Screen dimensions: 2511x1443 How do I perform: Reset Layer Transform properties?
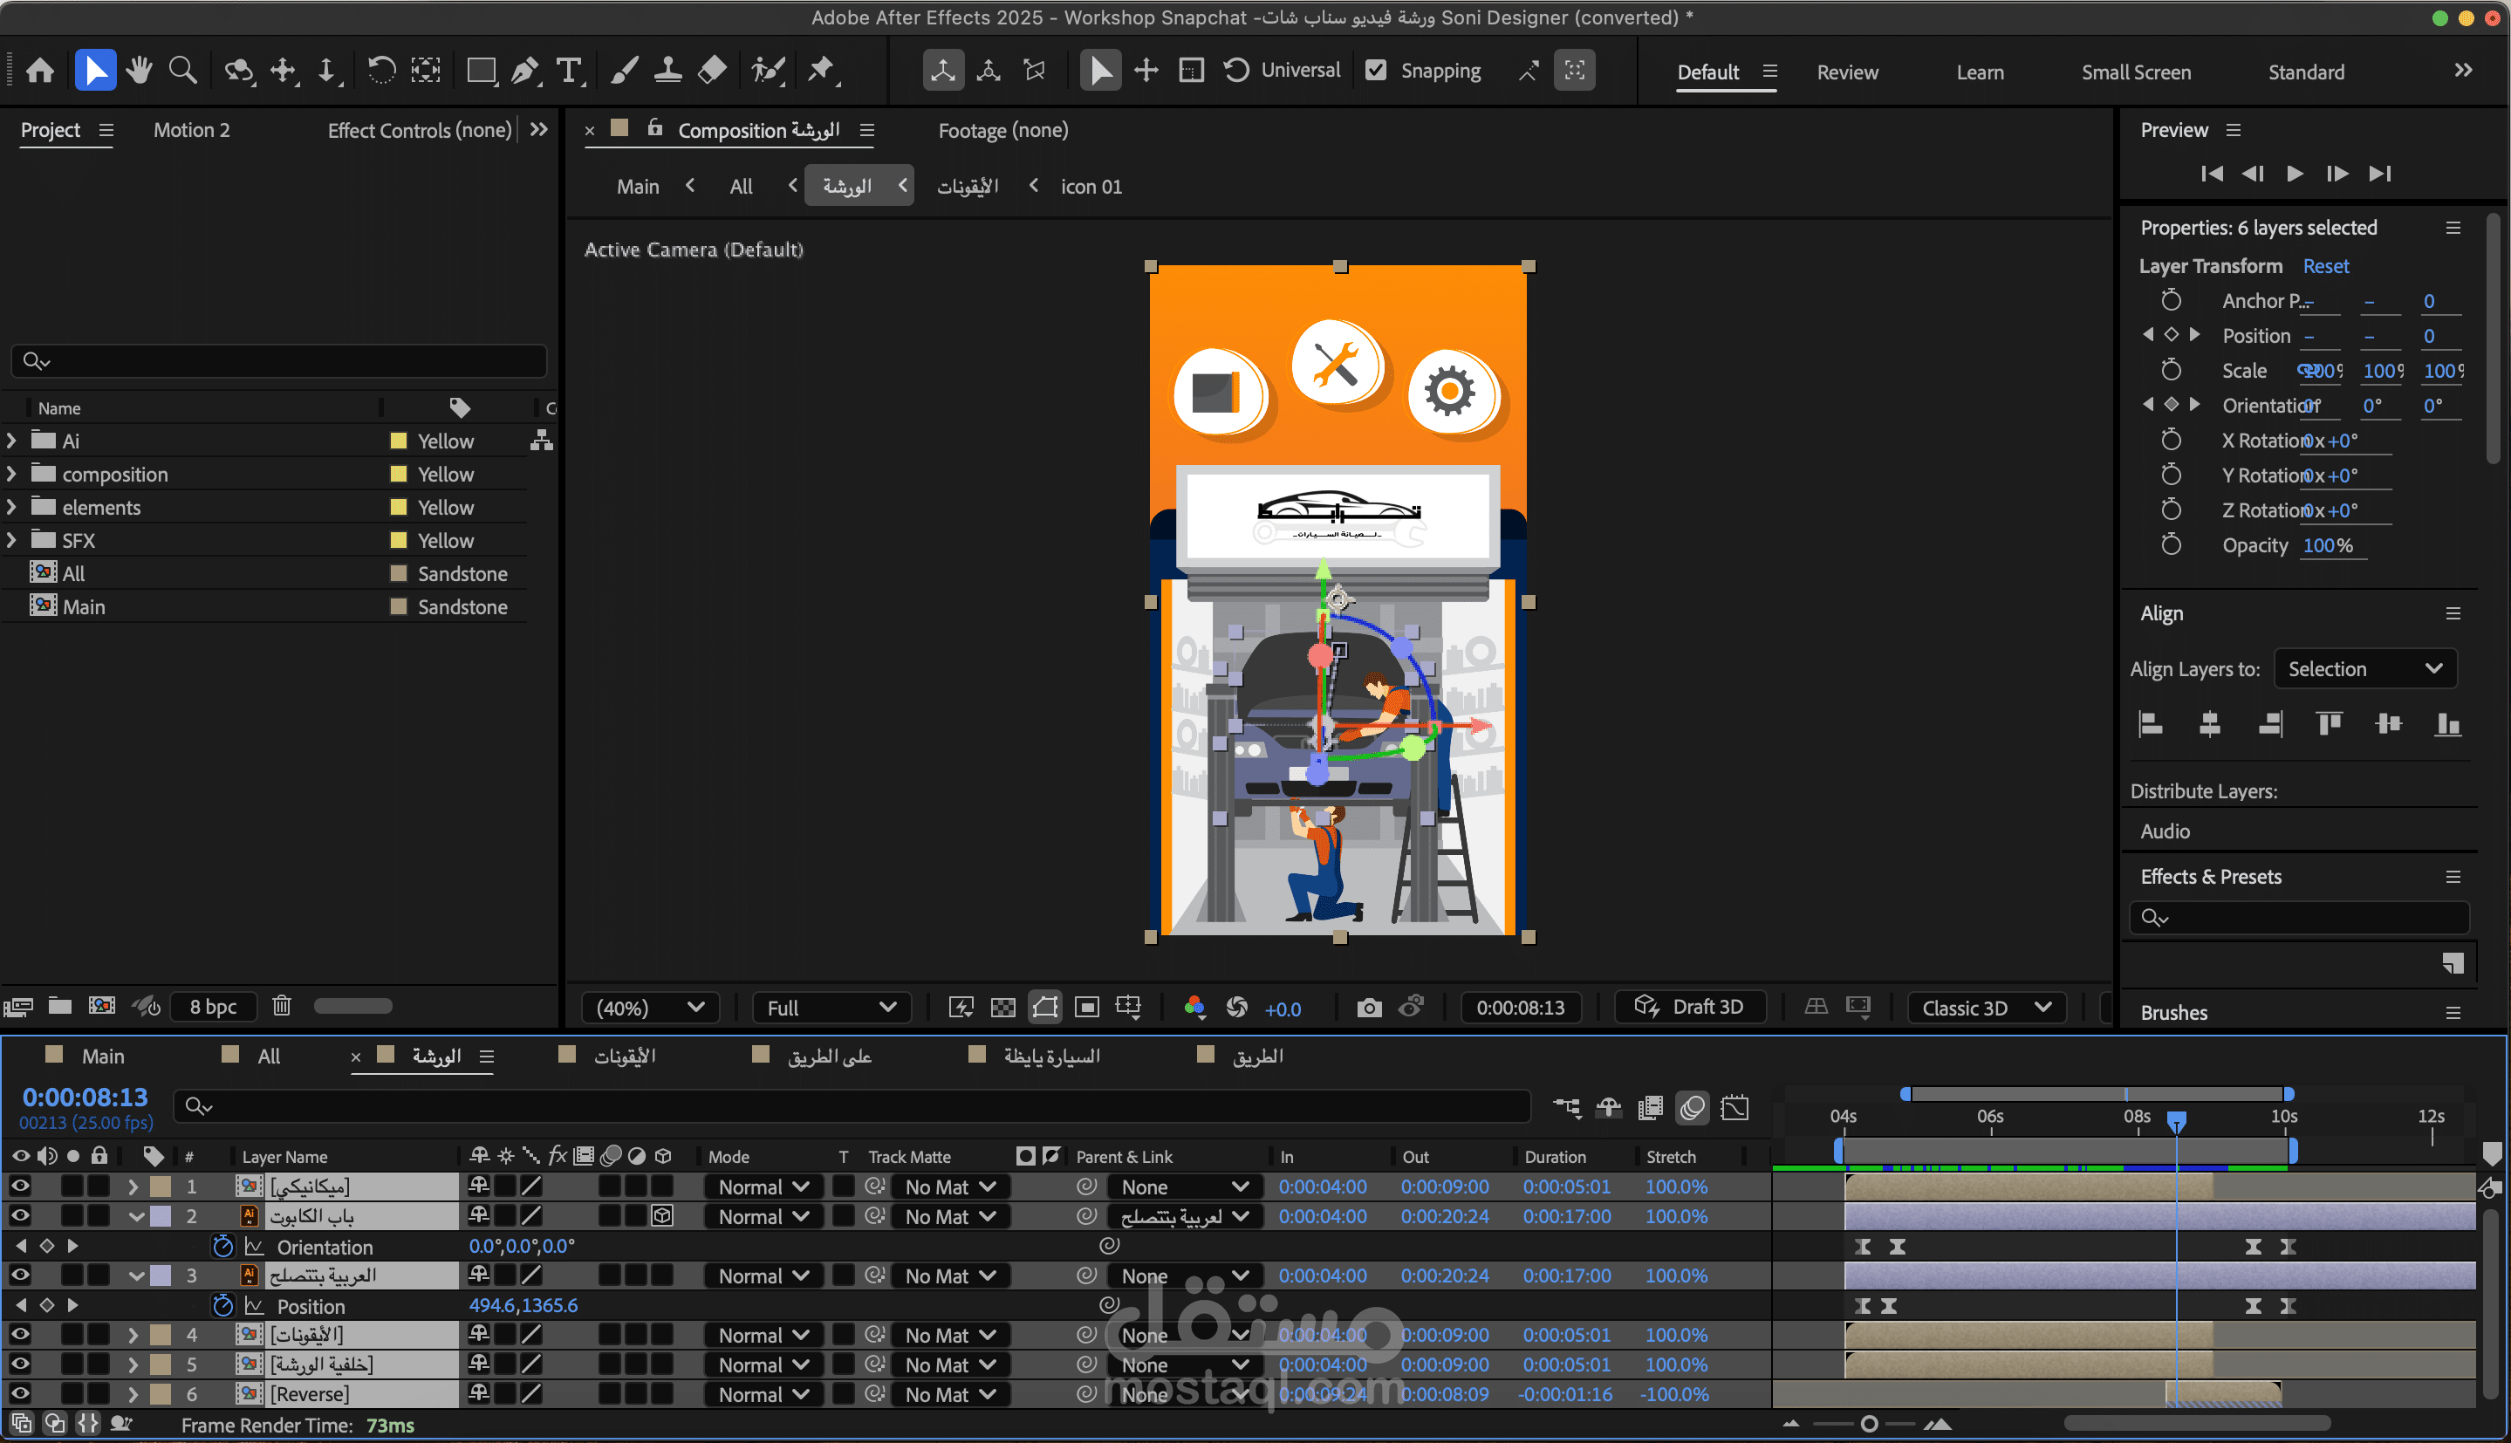pyautogui.click(x=2324, y=267)
